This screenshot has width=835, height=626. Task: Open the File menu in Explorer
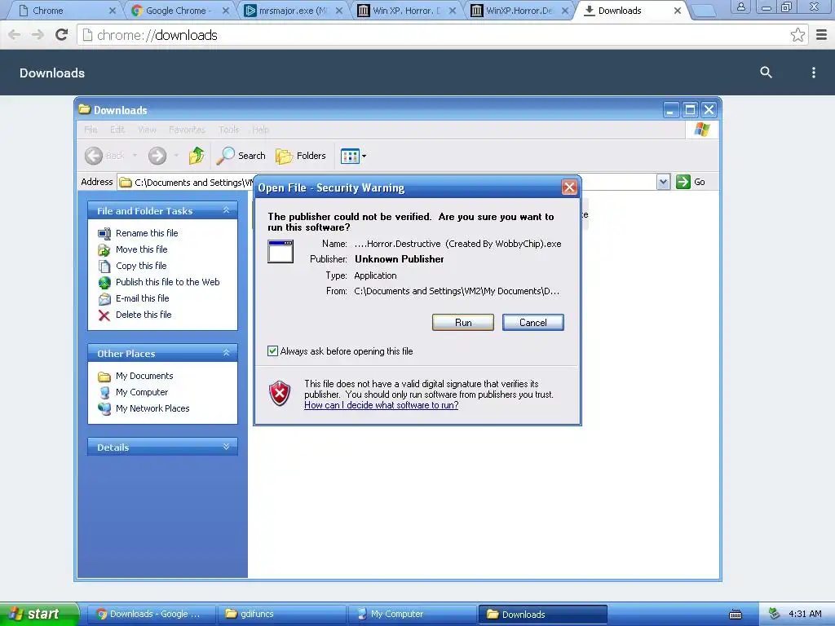91,130
